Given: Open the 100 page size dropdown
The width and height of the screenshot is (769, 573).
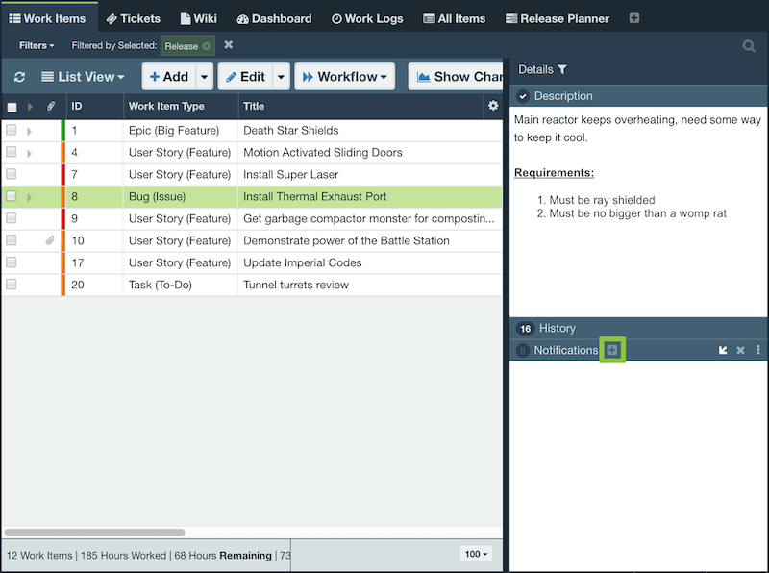Looking at the screenshot, I should (476, 554).
